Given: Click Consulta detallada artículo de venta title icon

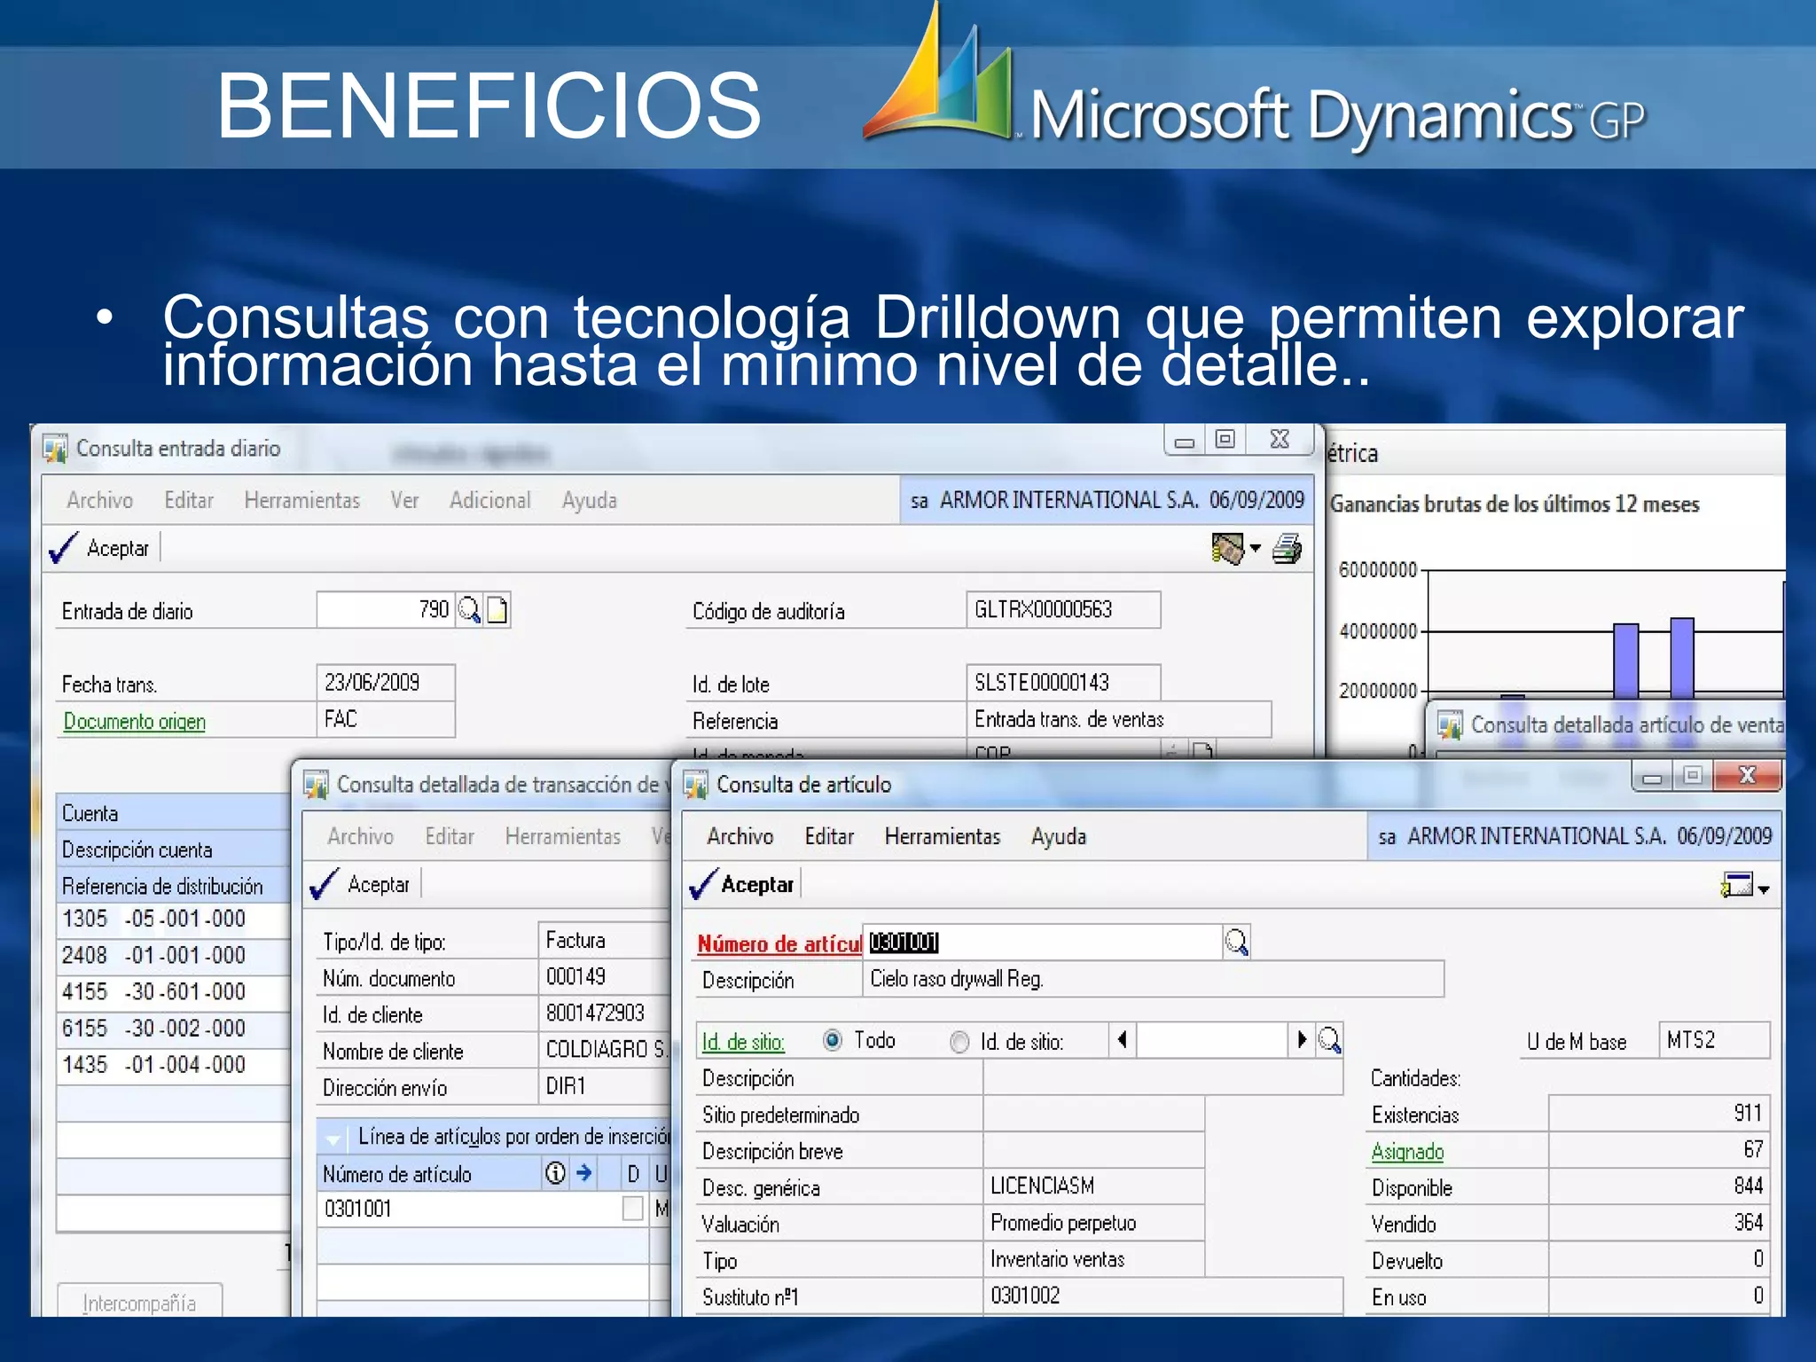Looking at the screenshot, I should point(1450,725).
